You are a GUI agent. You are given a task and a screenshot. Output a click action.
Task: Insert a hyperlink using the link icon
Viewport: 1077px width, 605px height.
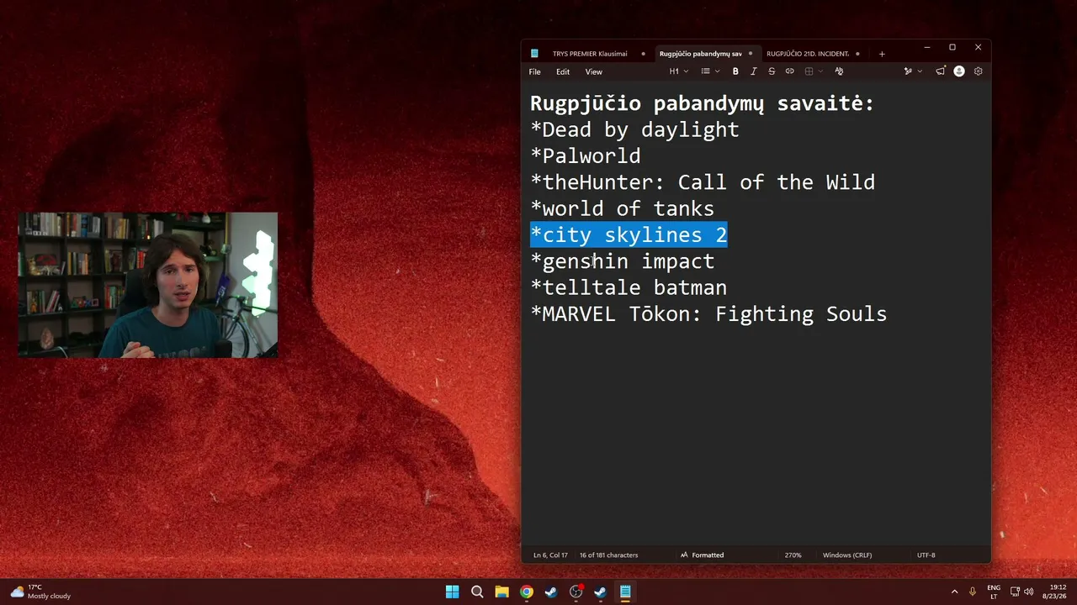click(x=789, y=71)
